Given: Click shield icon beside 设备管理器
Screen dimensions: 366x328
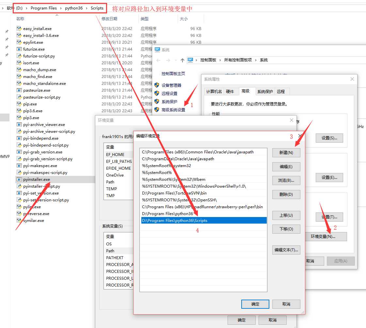Looking at the screenshot, I should [157, 85].
